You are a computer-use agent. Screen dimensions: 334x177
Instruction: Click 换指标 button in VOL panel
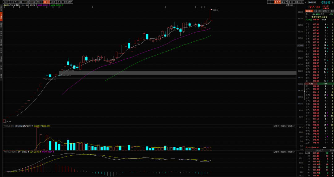[x=290, y=126]
